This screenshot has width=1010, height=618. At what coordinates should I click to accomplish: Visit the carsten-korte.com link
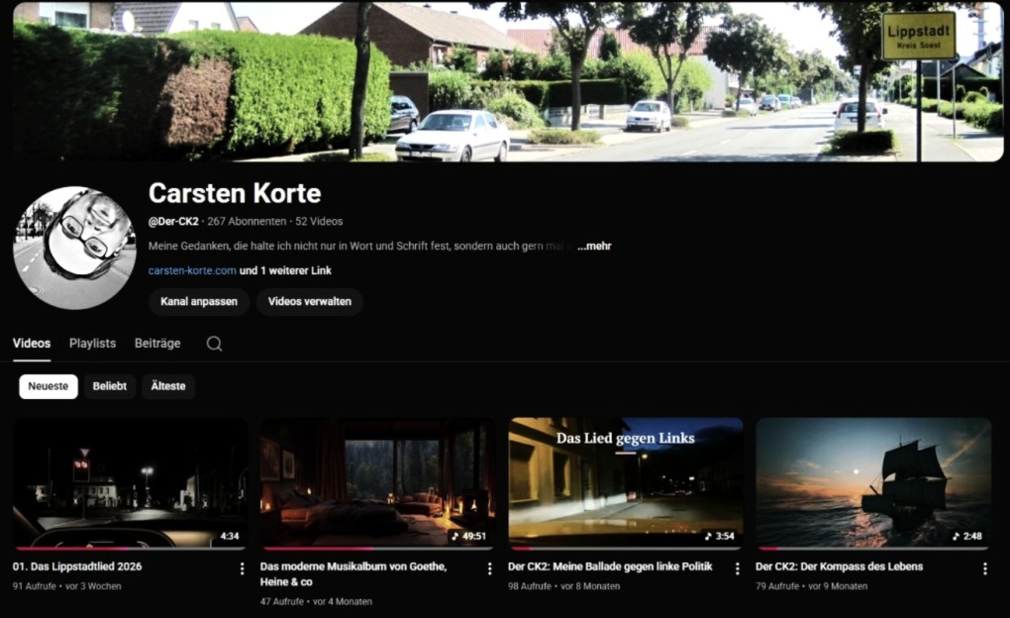192,270
